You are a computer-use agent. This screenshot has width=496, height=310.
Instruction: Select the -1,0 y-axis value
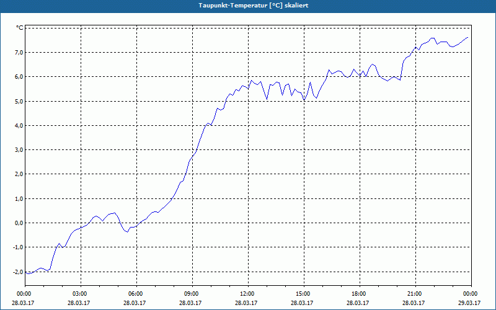tap(18, 247)
